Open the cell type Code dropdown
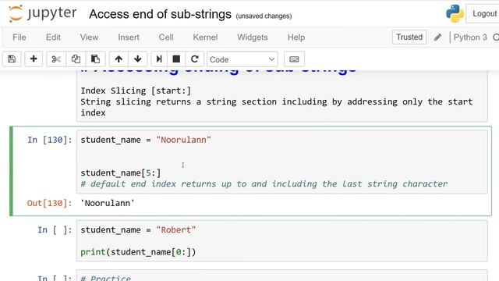The image size is (499, 281). [242, 59]
